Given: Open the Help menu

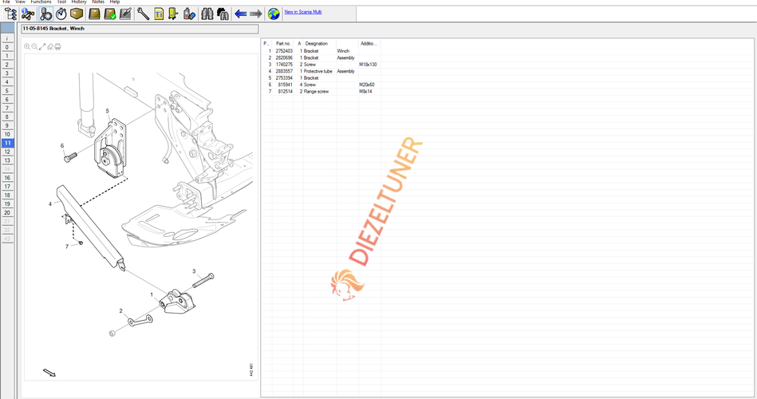Looking at the screenshot, I should click(114, 2).
